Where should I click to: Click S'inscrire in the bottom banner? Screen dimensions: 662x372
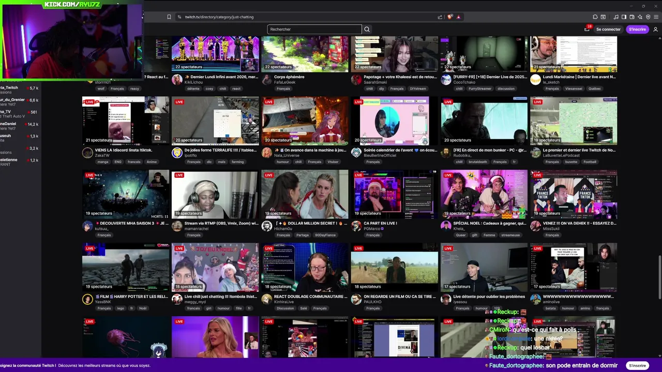click(637, 365)
